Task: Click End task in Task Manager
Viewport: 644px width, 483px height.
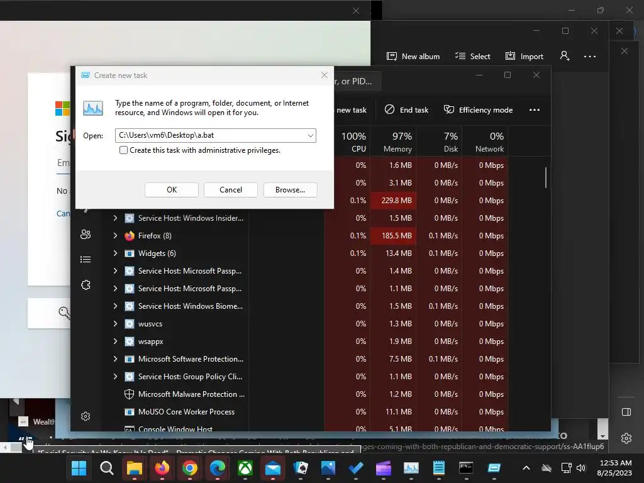Action: pyautogui.click(x=407, y=110)
